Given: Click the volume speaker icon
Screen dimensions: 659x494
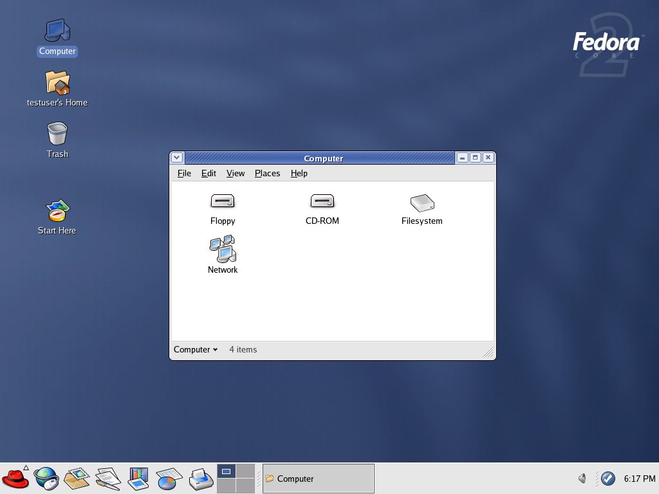Looking at the screenshot, I should coord(582,479).
